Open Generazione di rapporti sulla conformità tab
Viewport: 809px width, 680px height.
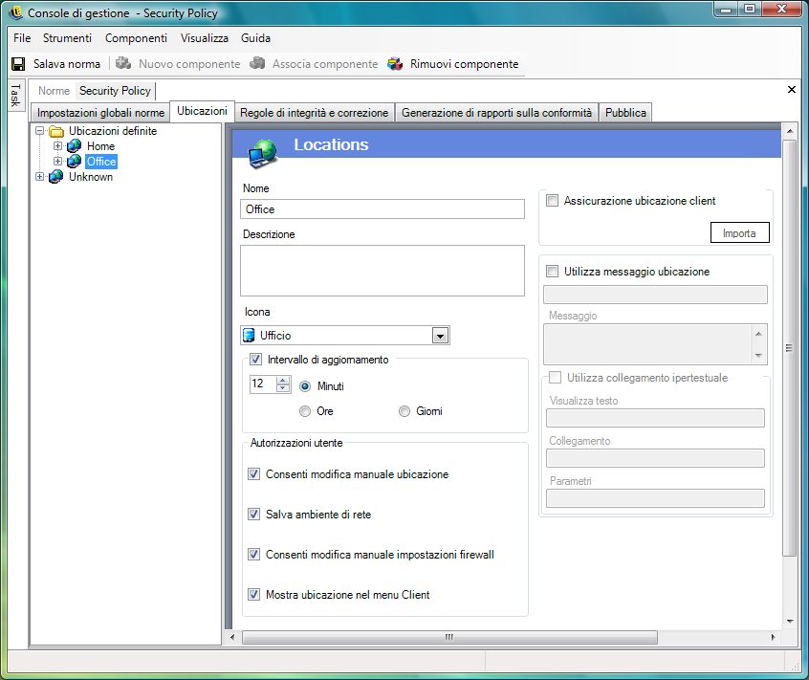(497, 113)
